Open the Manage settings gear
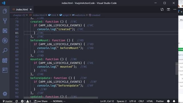183x103 pixels. coord(5,94)
